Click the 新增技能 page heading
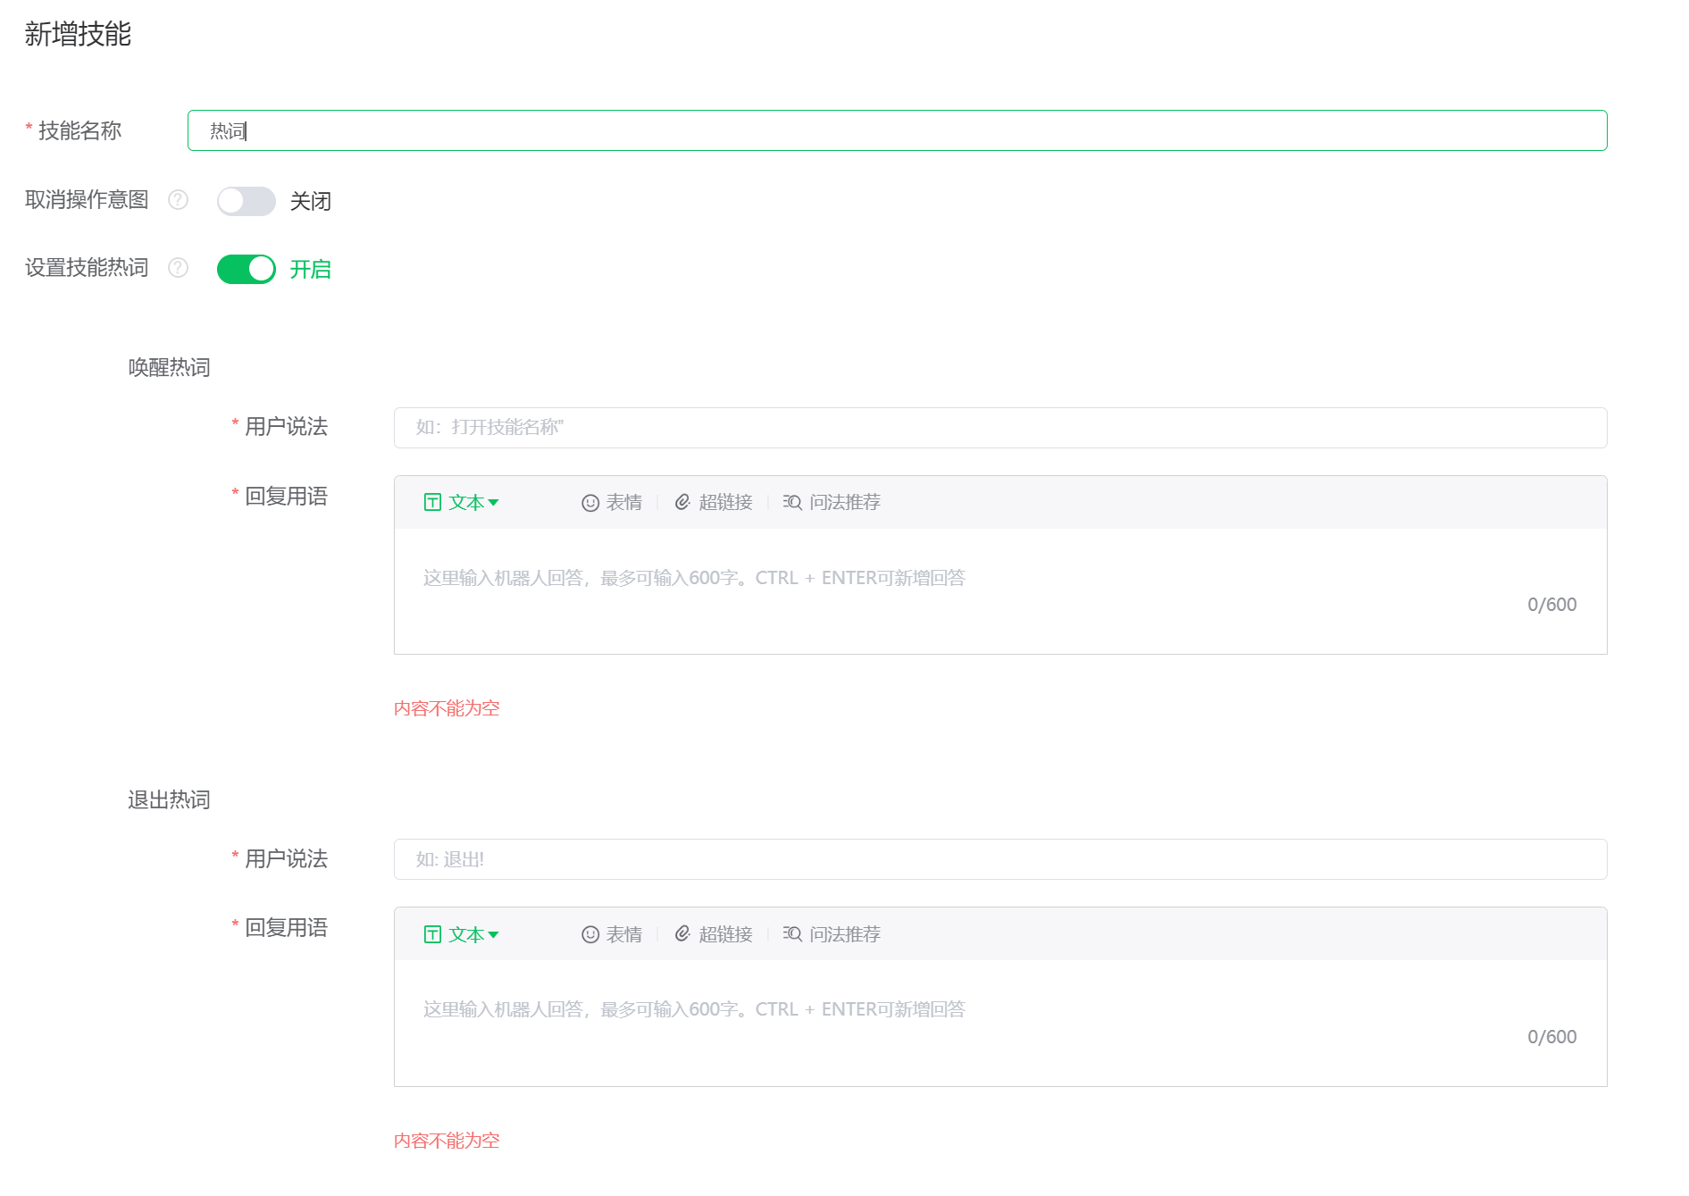 click(x=78, y=34)
